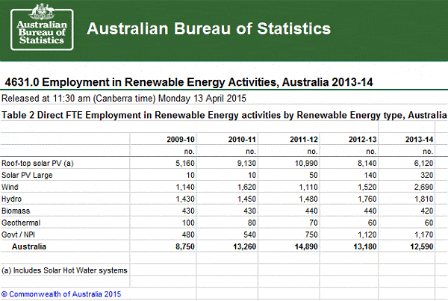Image resolution: width=448 pixels, height=301 pixels.
Task: Select the Govt / NPI 2009-10 value 480
Action: (x=188, y=235)
